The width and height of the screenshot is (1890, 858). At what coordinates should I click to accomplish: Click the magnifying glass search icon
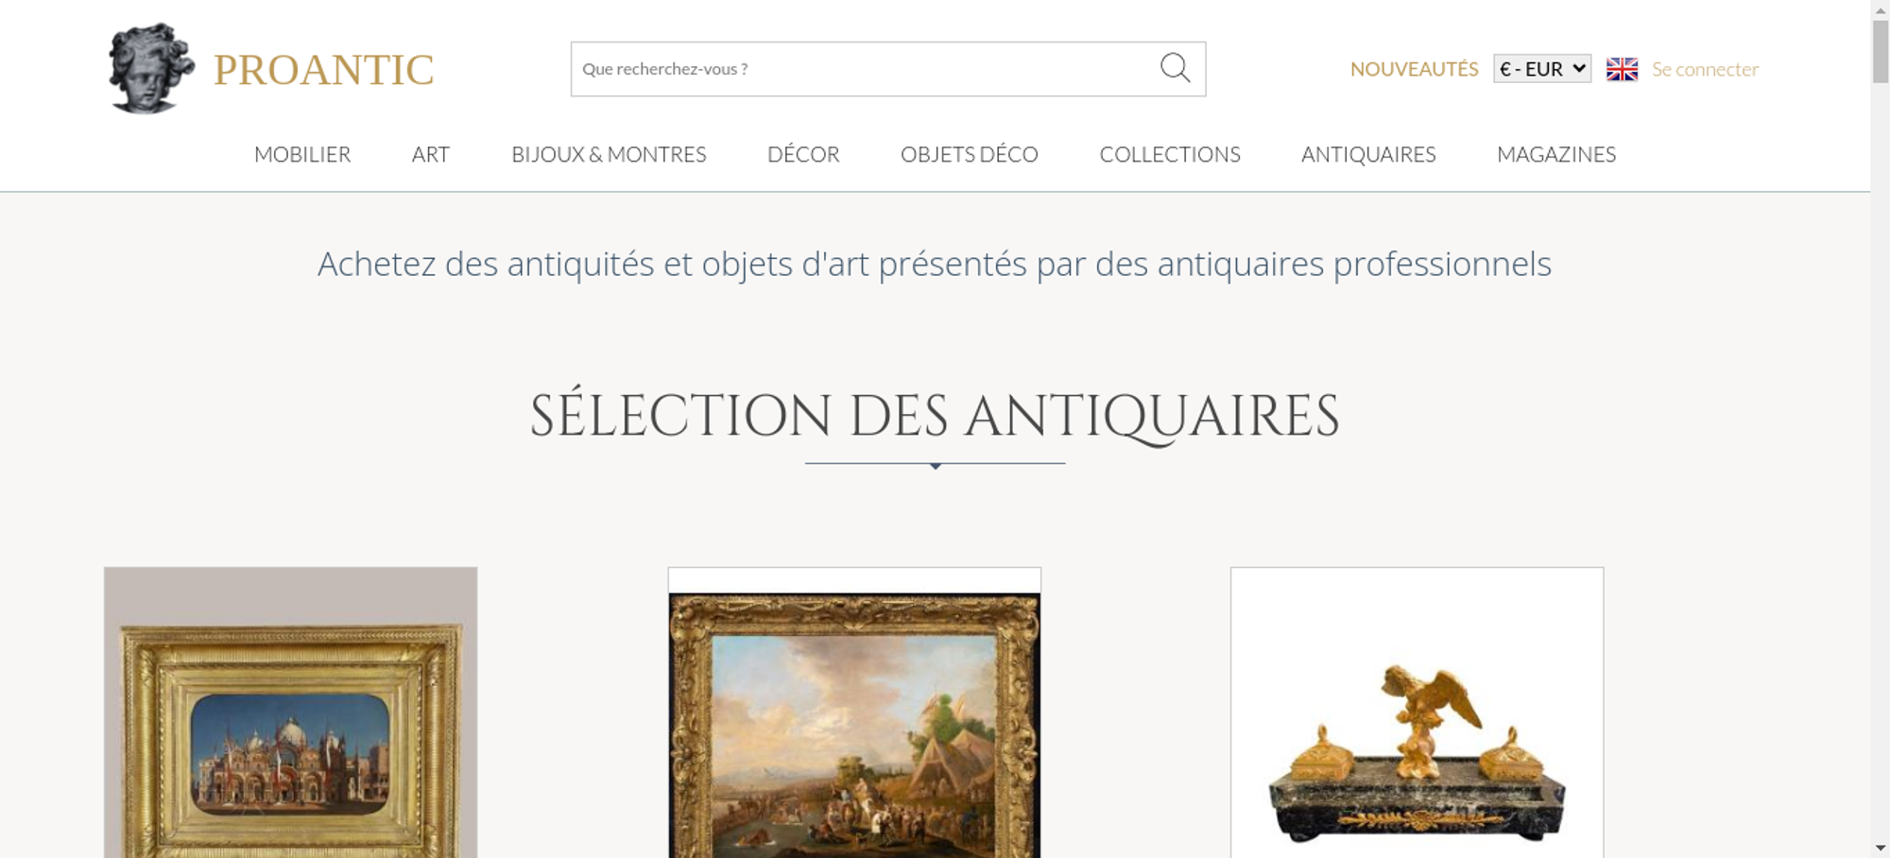1175,68
